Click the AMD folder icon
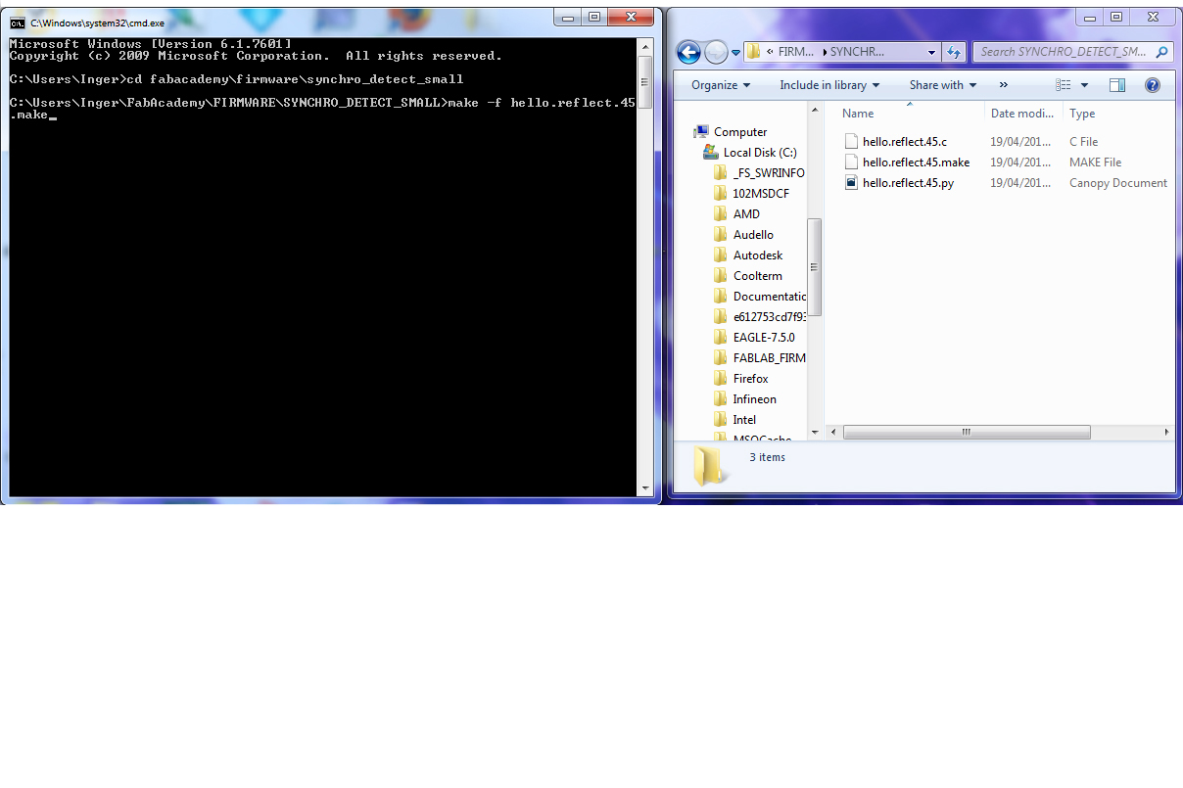1183x788 pixels. [721, 214]
